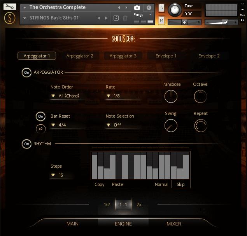Delete snapshot using trash icon
This screenshot has height=236, width=247.
click(x=125, y=18)
